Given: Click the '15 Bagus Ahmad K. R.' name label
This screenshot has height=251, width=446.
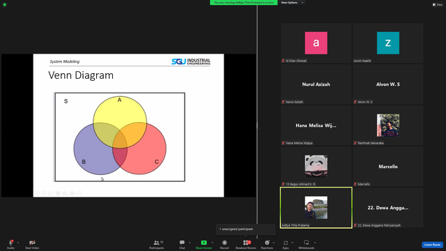Looking at the screenshot, I should 300,184.
